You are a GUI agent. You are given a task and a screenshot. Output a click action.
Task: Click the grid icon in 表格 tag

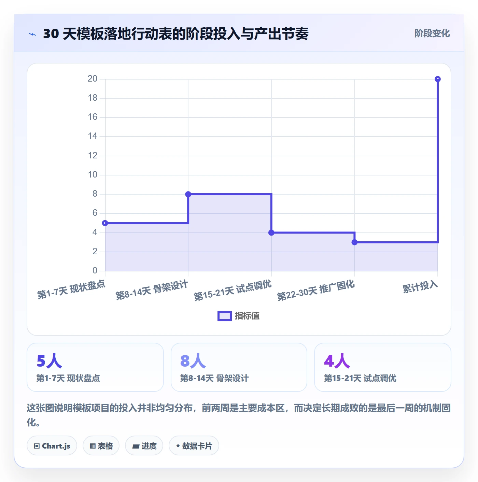pos(93,446)
